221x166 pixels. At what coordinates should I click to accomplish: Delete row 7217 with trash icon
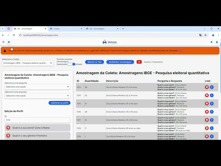[x=207, y=120]
